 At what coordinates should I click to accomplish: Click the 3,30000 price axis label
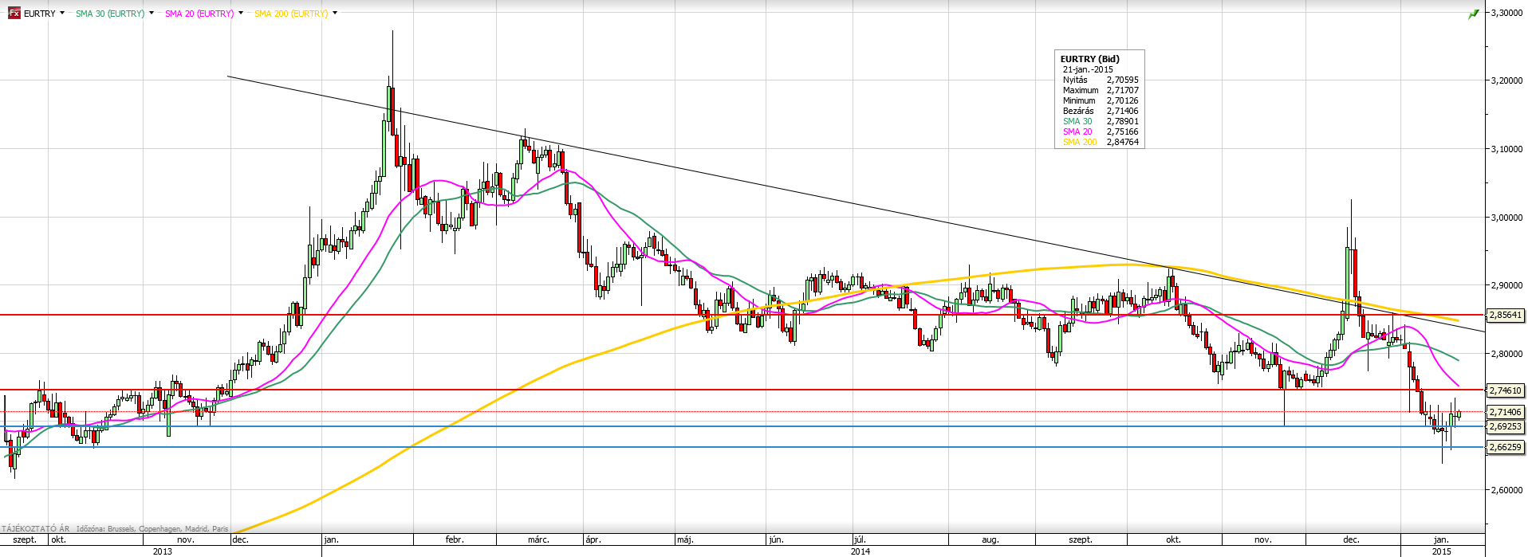1506,12
